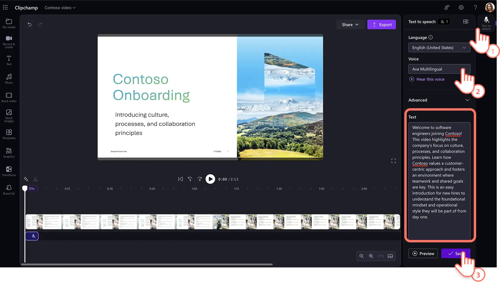Click the Clipchamp logo text
500x282 pixels.
[26, 7]
